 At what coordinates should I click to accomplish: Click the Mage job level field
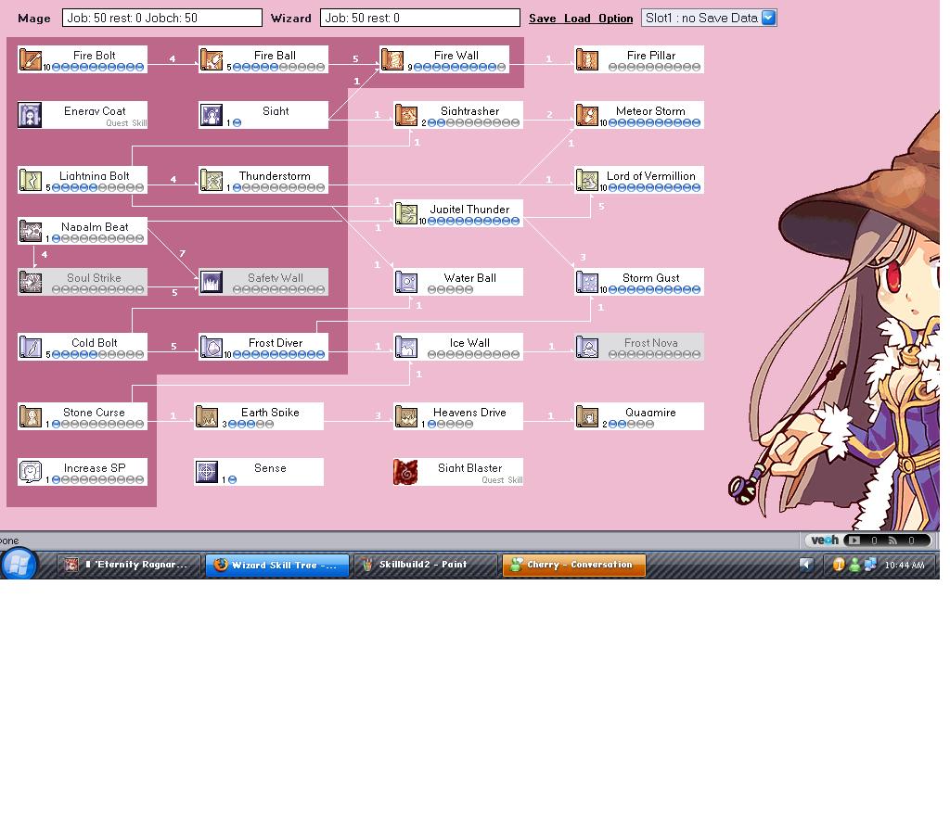(161, 18)
